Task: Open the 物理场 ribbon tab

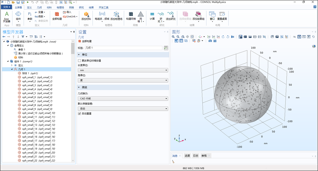Action: 60,7
